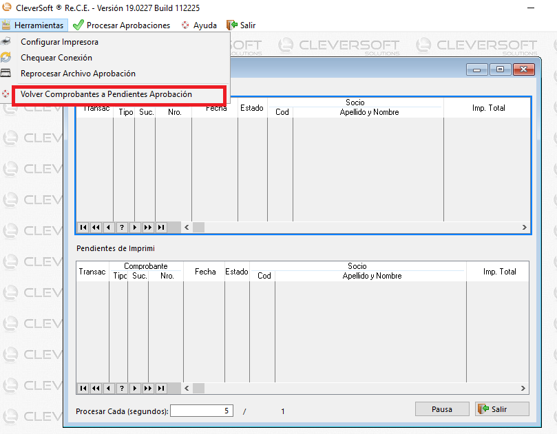Click next-record arrow in Pendientes de Imprimir navigator
The image size is (557, 434).
[x=135, y=388]
